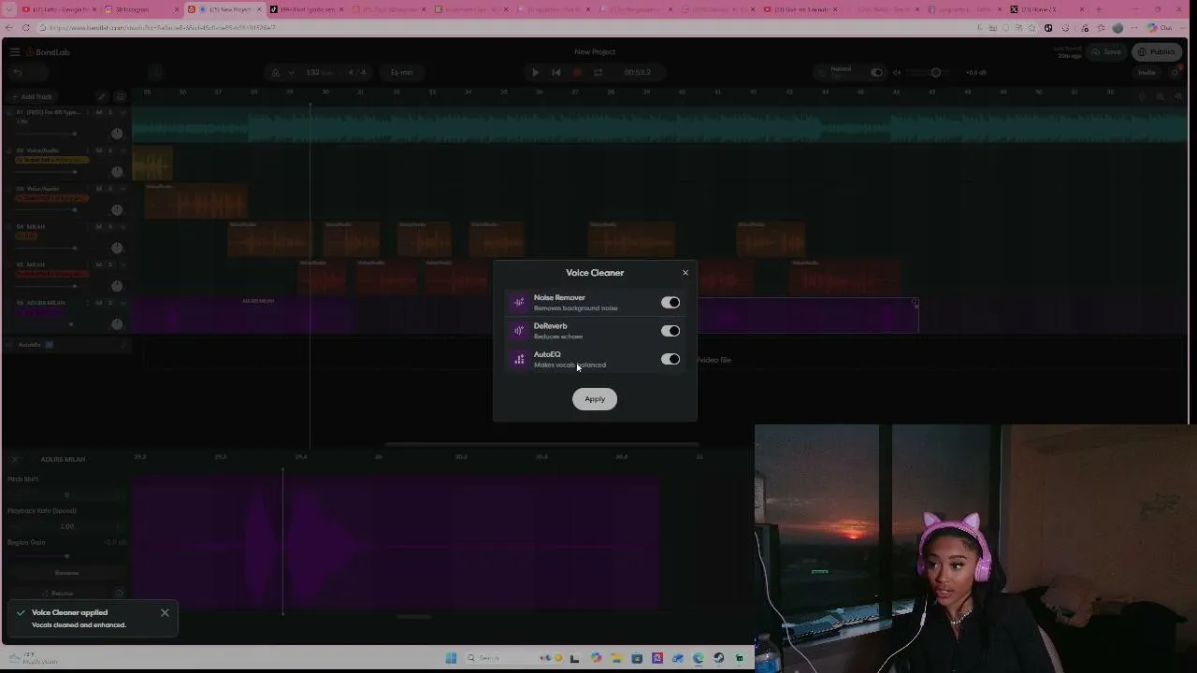Select the yellow effects preset on track 02
1197x673 pixels.
click(52, 160)
